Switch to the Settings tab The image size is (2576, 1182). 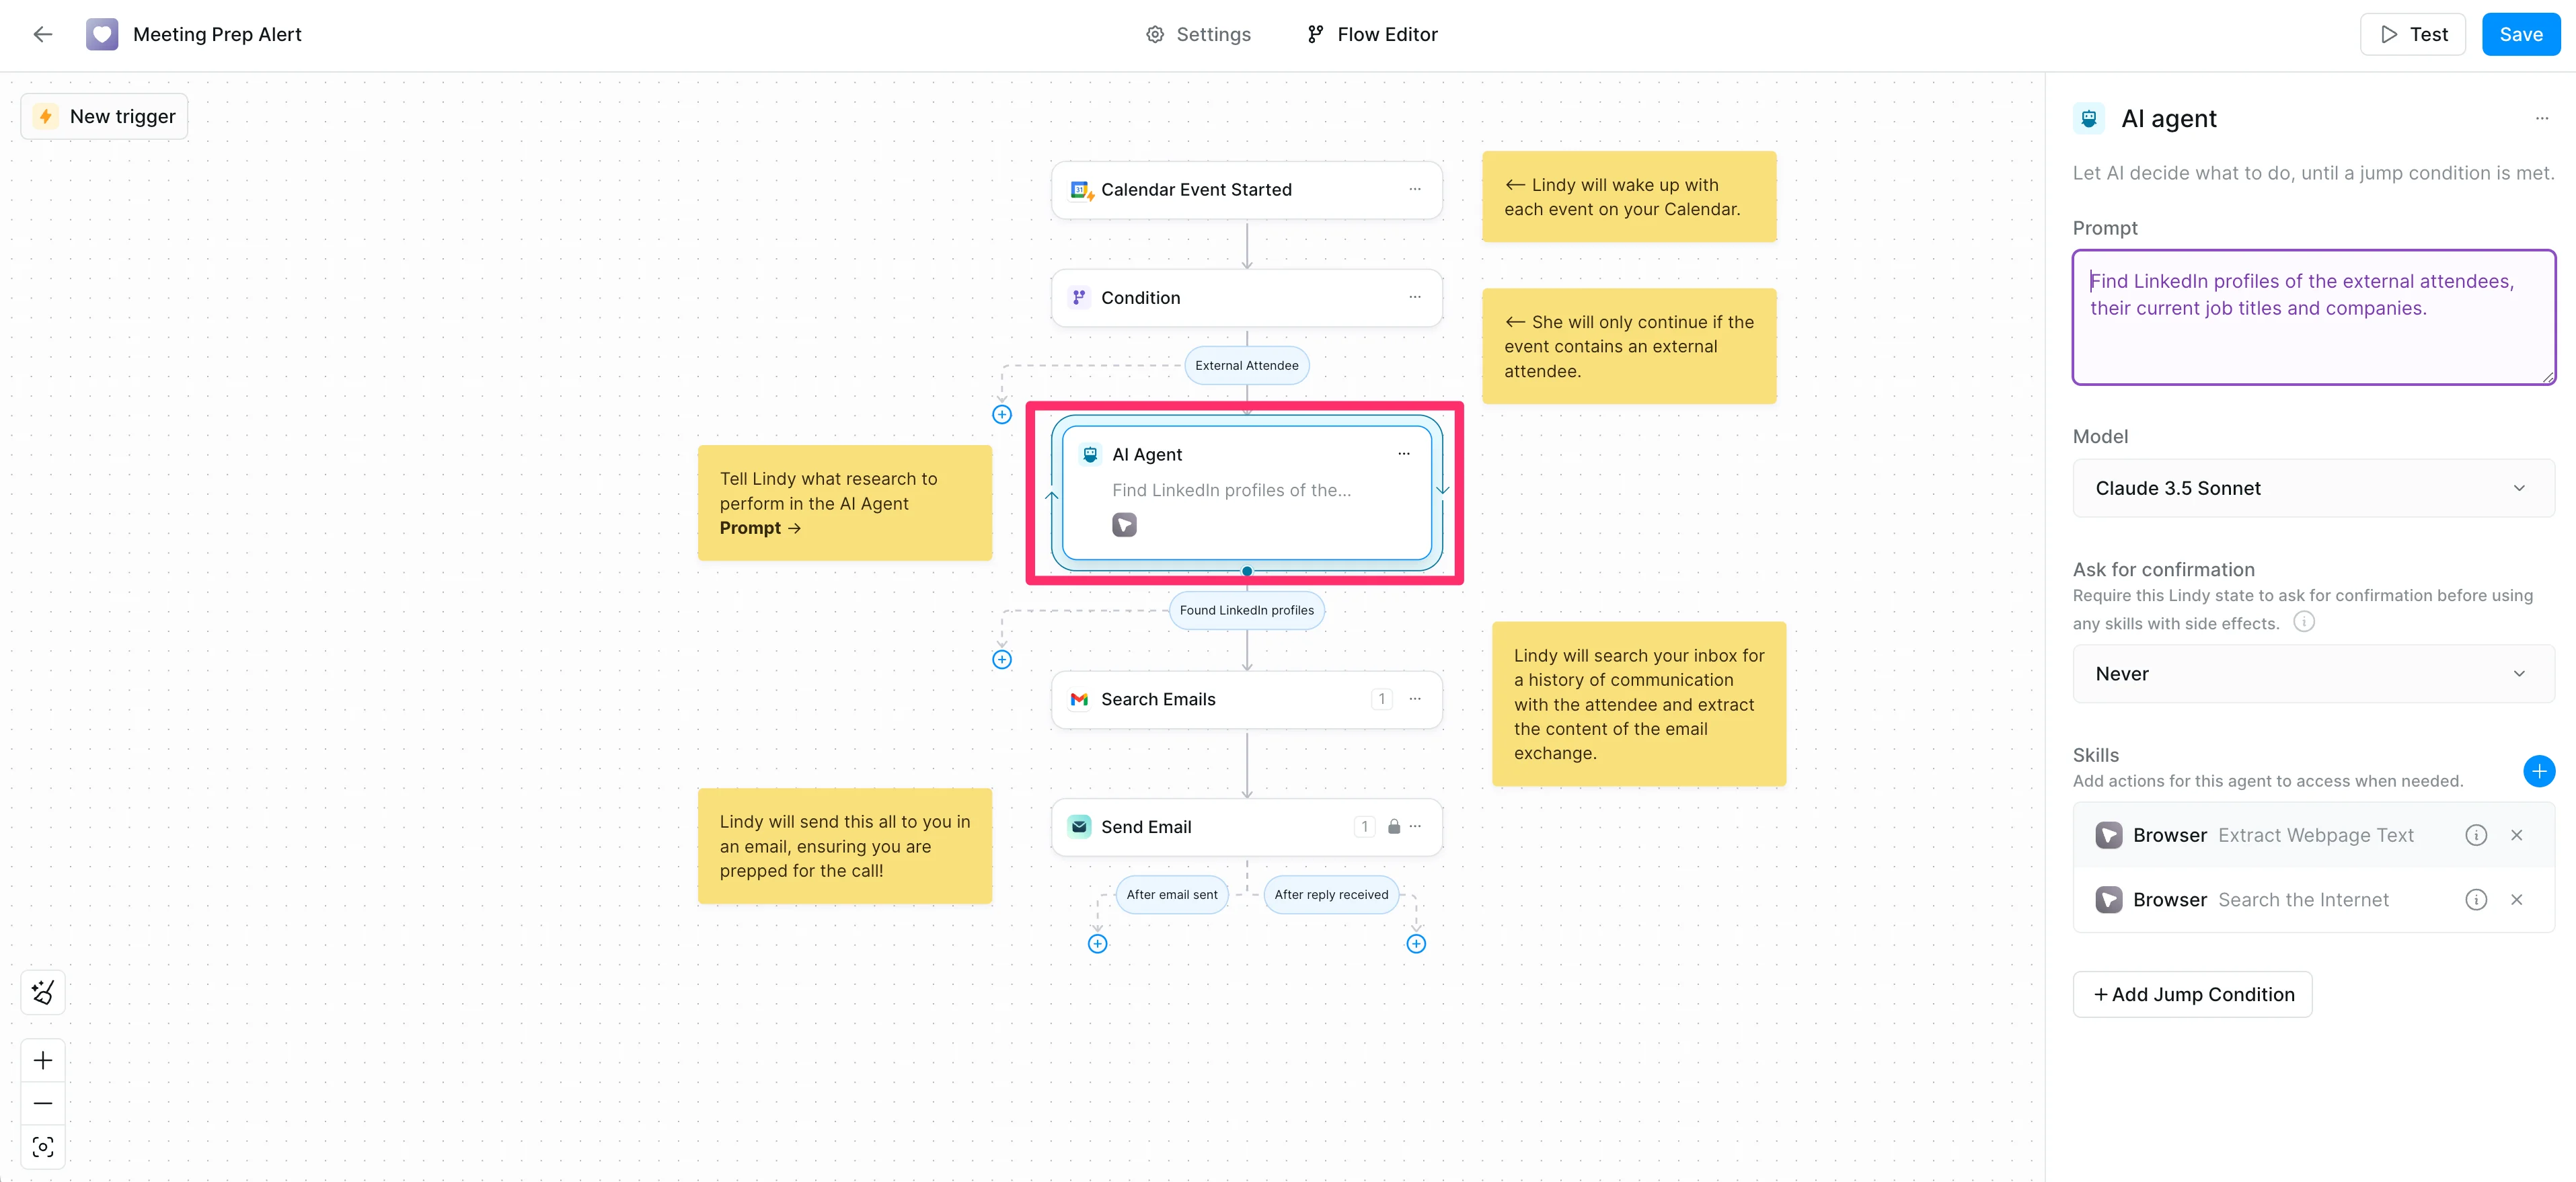(x=1197, y=34)
